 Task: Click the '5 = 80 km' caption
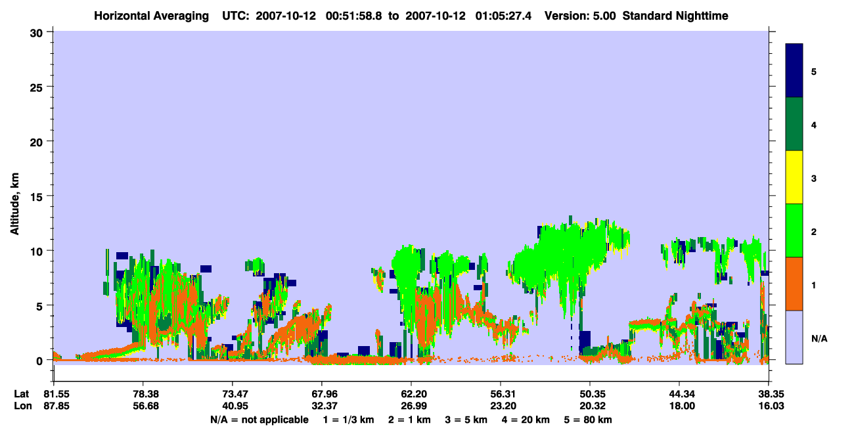coord(588,420)
